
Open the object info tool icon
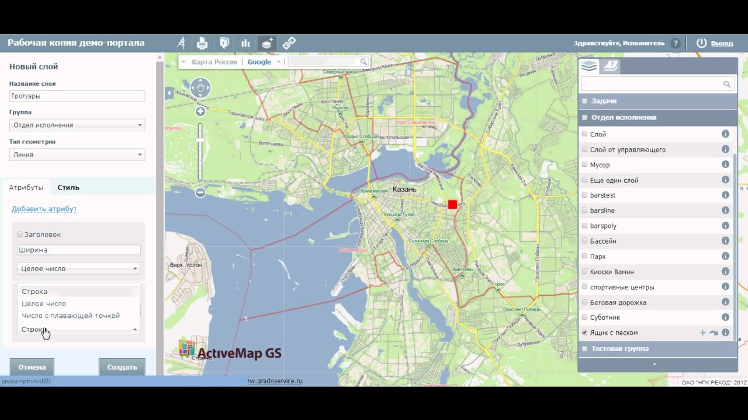pyautogui.click(x=224, y=43)
